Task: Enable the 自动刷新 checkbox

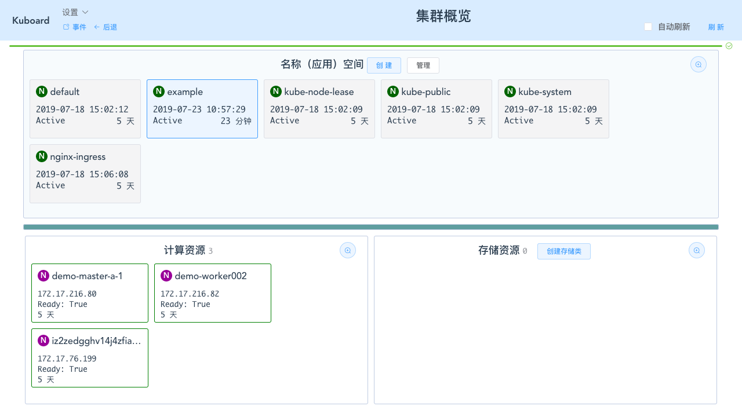Action: [x=648, y=26]
